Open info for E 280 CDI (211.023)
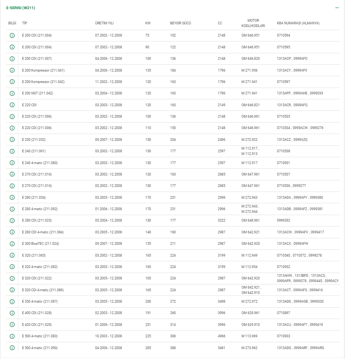 pyautogui.click(x=12, y=221)
